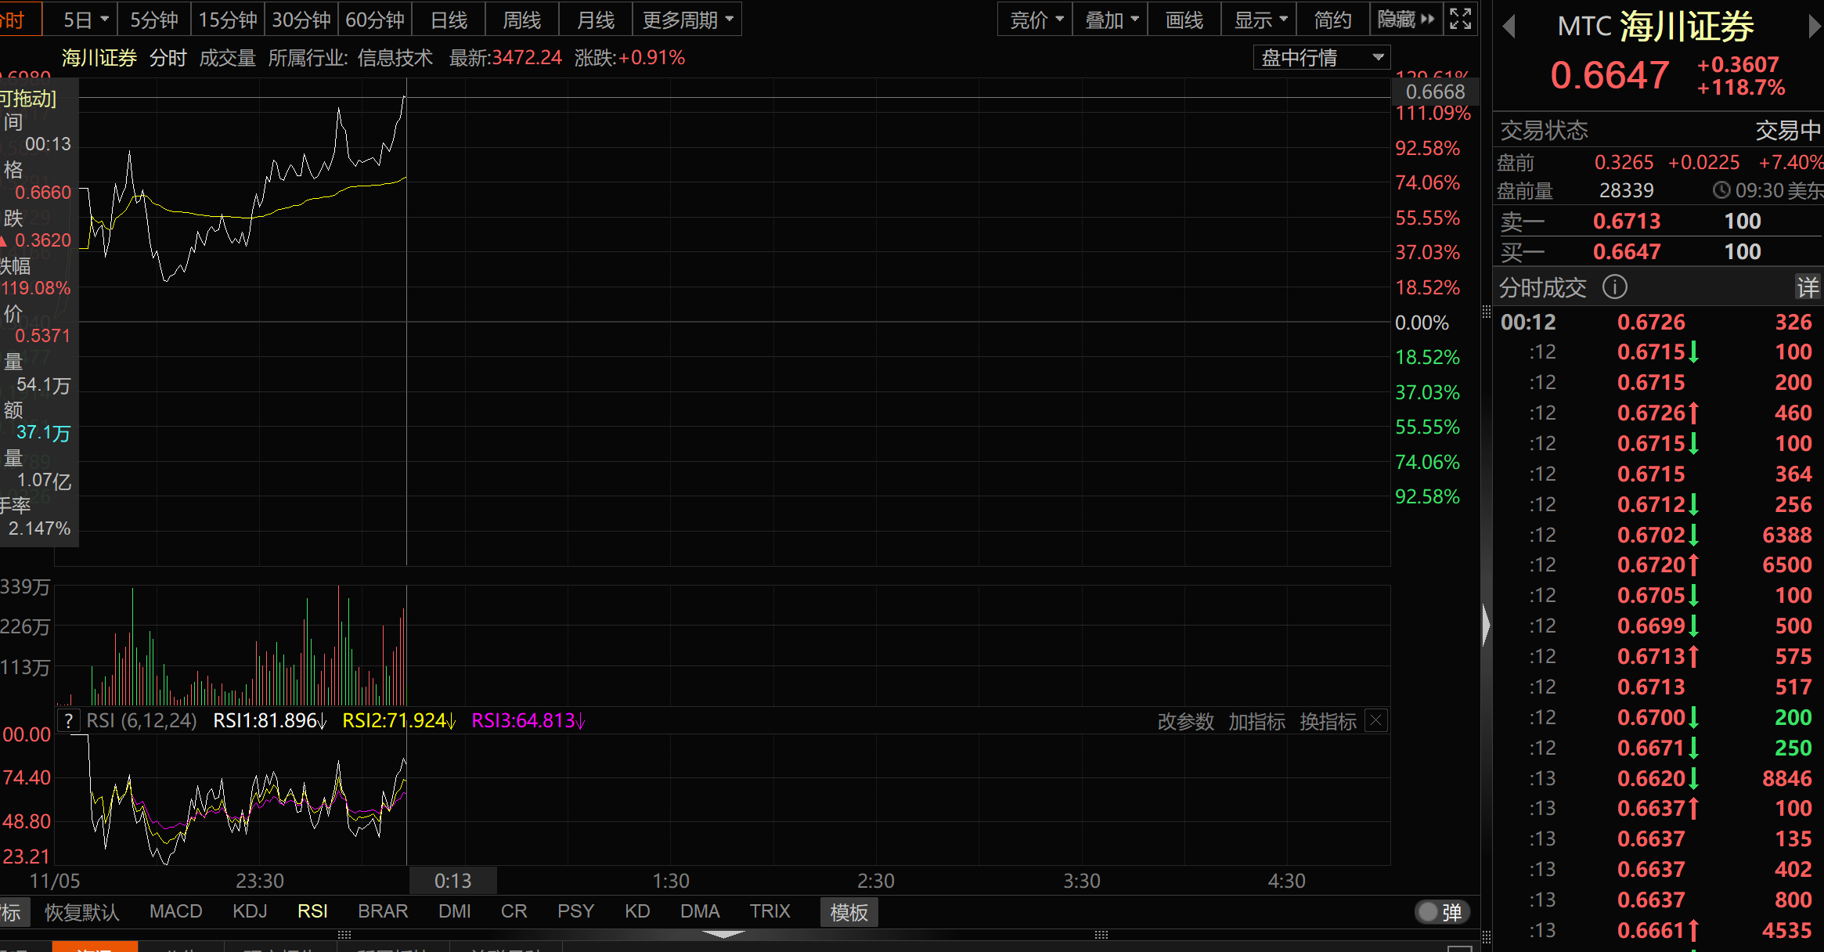Open trade details via 详 icon

[1807, 287]
